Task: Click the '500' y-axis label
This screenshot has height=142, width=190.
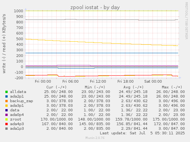Action: [x=20, y=39]
